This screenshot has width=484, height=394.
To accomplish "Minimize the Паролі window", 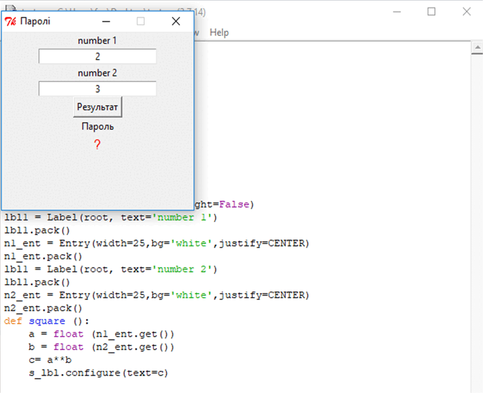I will tap(105, 22).
